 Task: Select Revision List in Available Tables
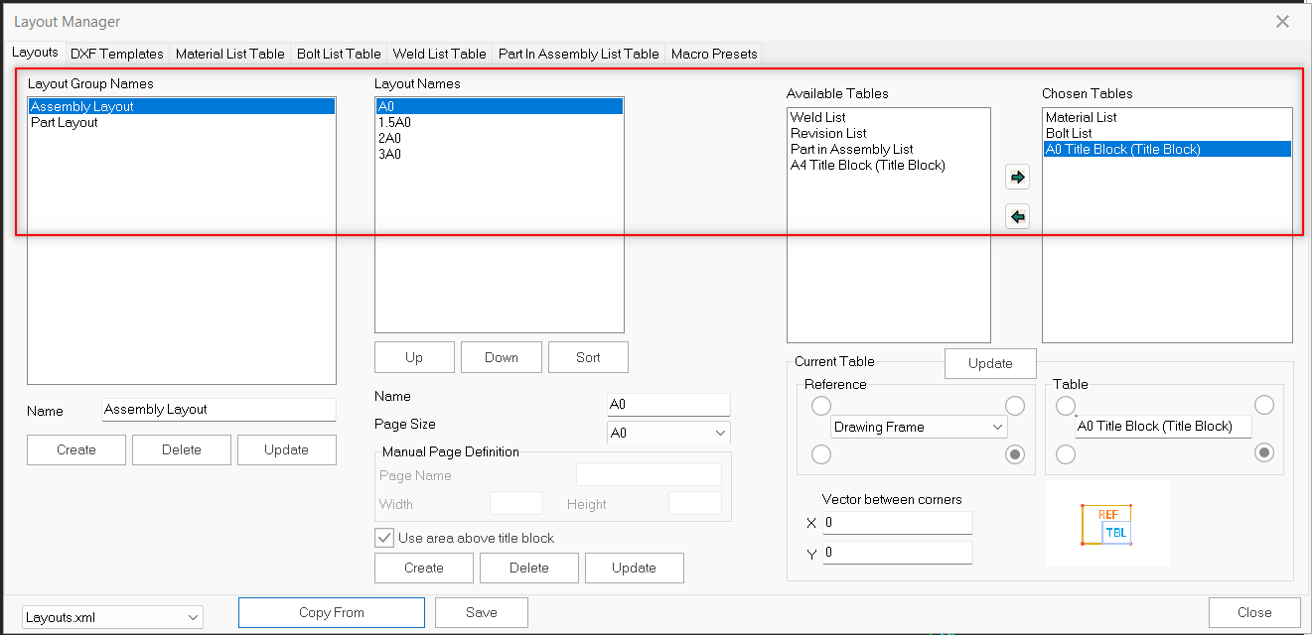828,133
